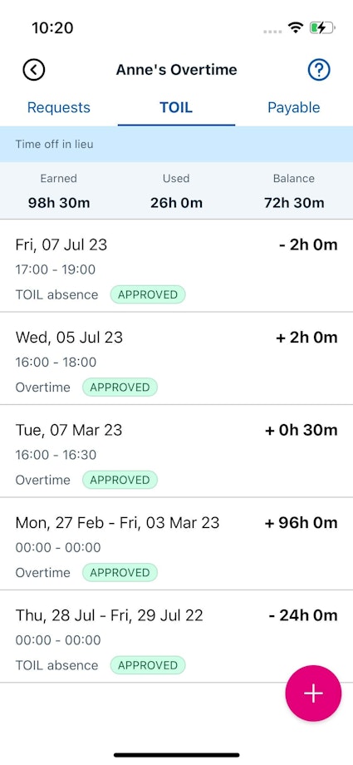Switch to the Requests tab
Image resolution: width=353 pixels, height=765 pixels.
(58, 107)
